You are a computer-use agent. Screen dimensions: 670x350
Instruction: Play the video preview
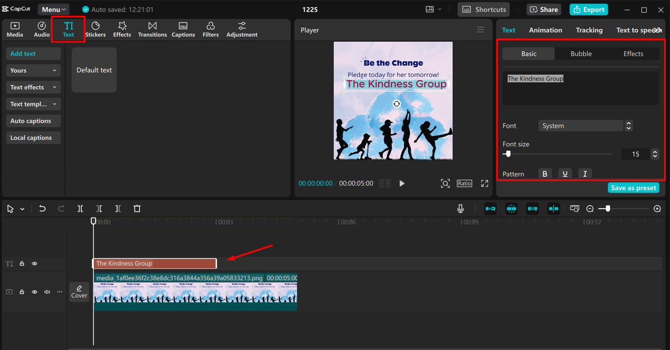(x=402, y=183)
